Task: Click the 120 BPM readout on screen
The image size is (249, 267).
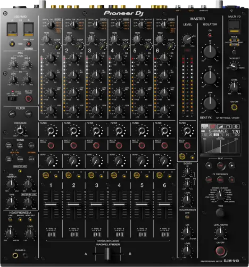Action: pyautogui.click(x=236, y=132)
